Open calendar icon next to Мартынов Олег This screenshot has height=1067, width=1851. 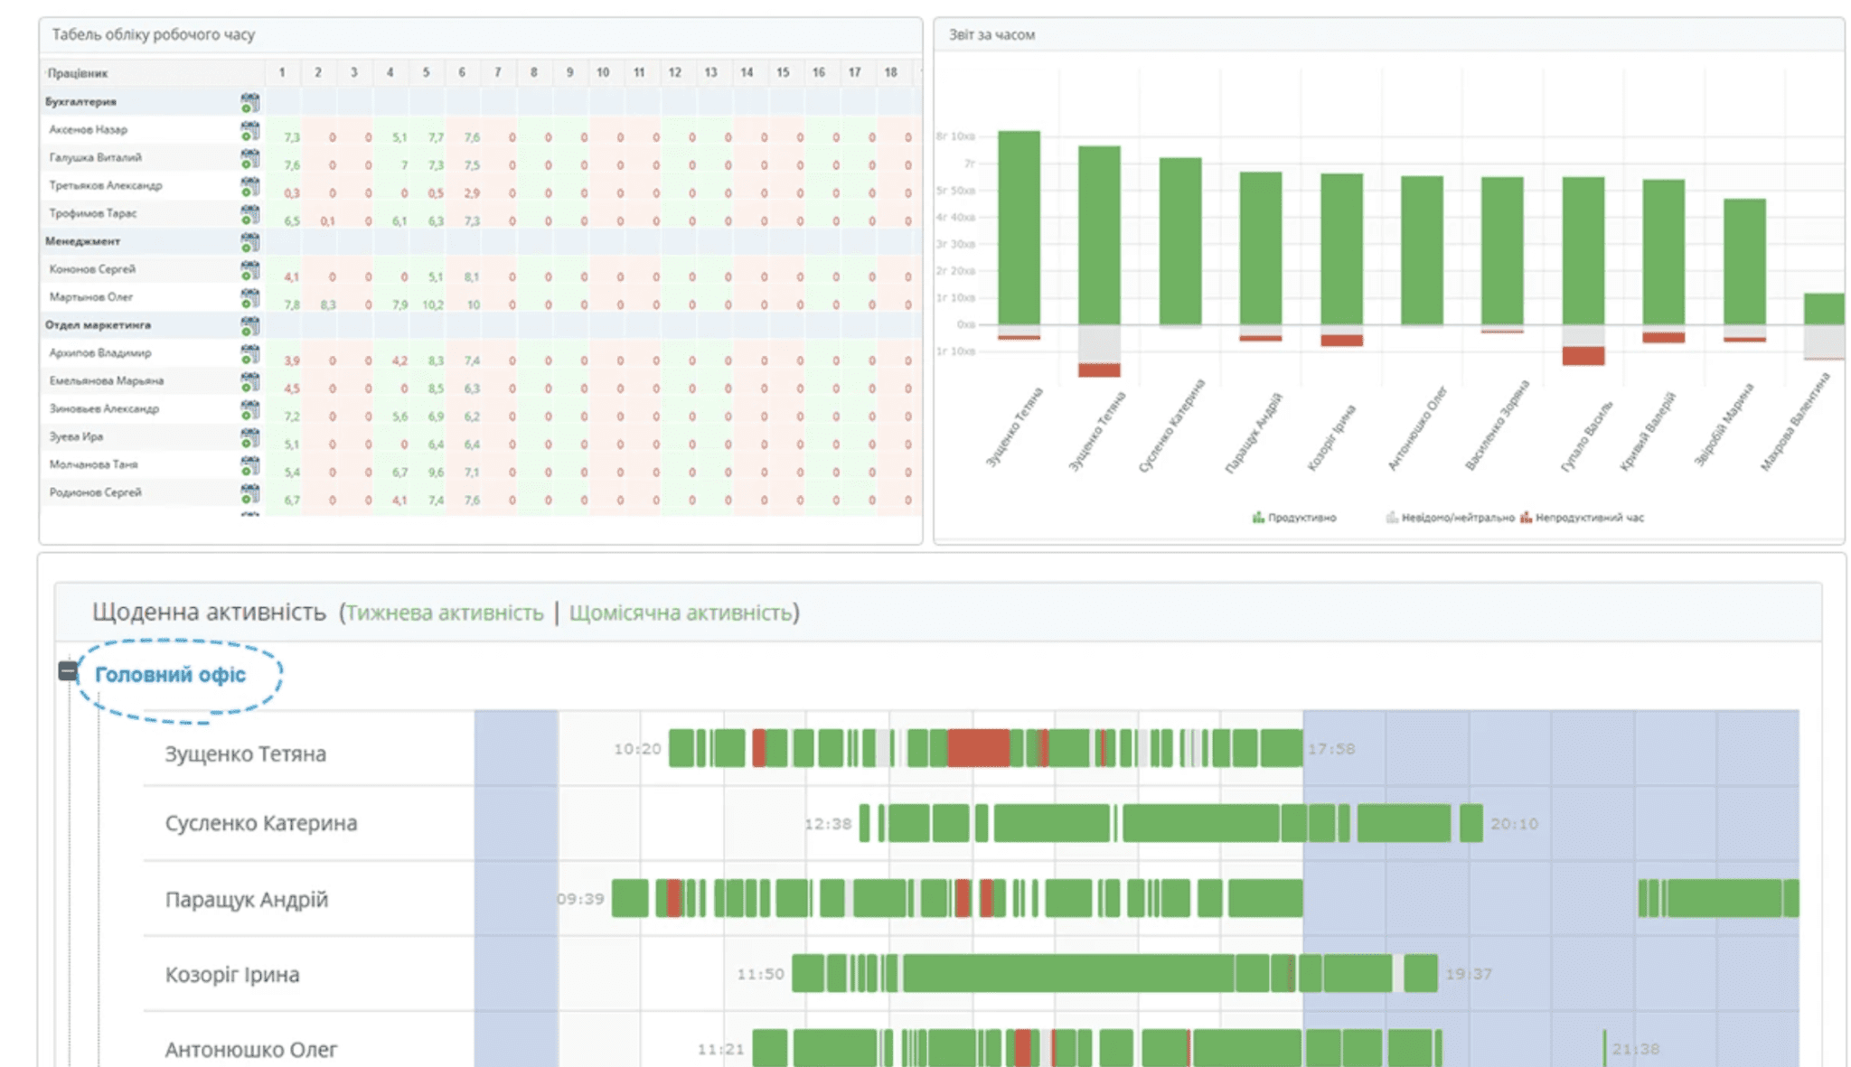pos(250,298)
